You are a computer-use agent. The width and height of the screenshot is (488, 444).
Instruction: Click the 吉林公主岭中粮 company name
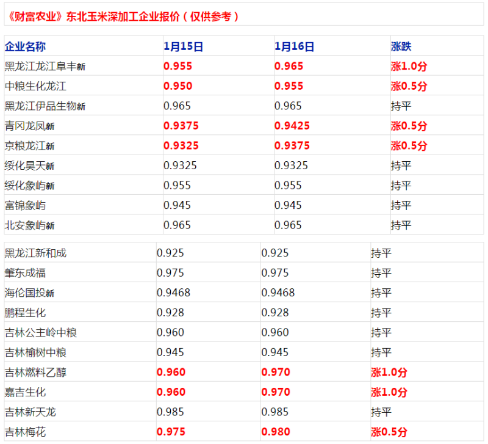(40, 333)
